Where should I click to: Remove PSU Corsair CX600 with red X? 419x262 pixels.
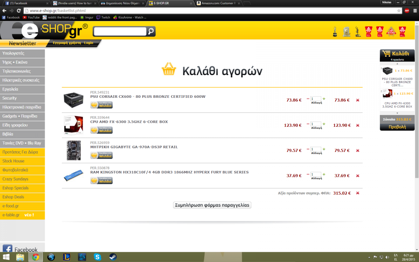[x=358, y=100]
